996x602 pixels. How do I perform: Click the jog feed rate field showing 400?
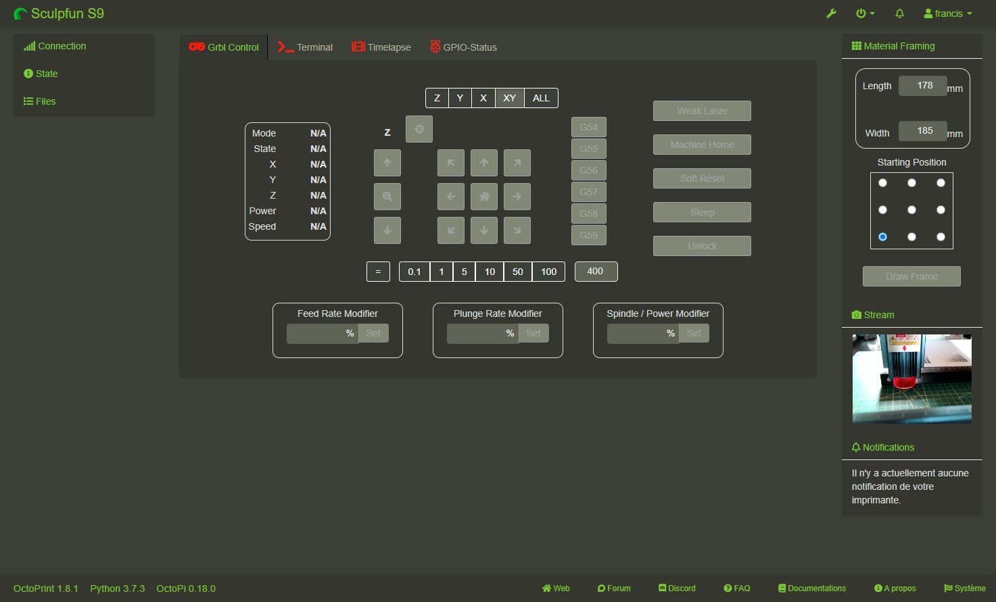click(x=596, y=272)
